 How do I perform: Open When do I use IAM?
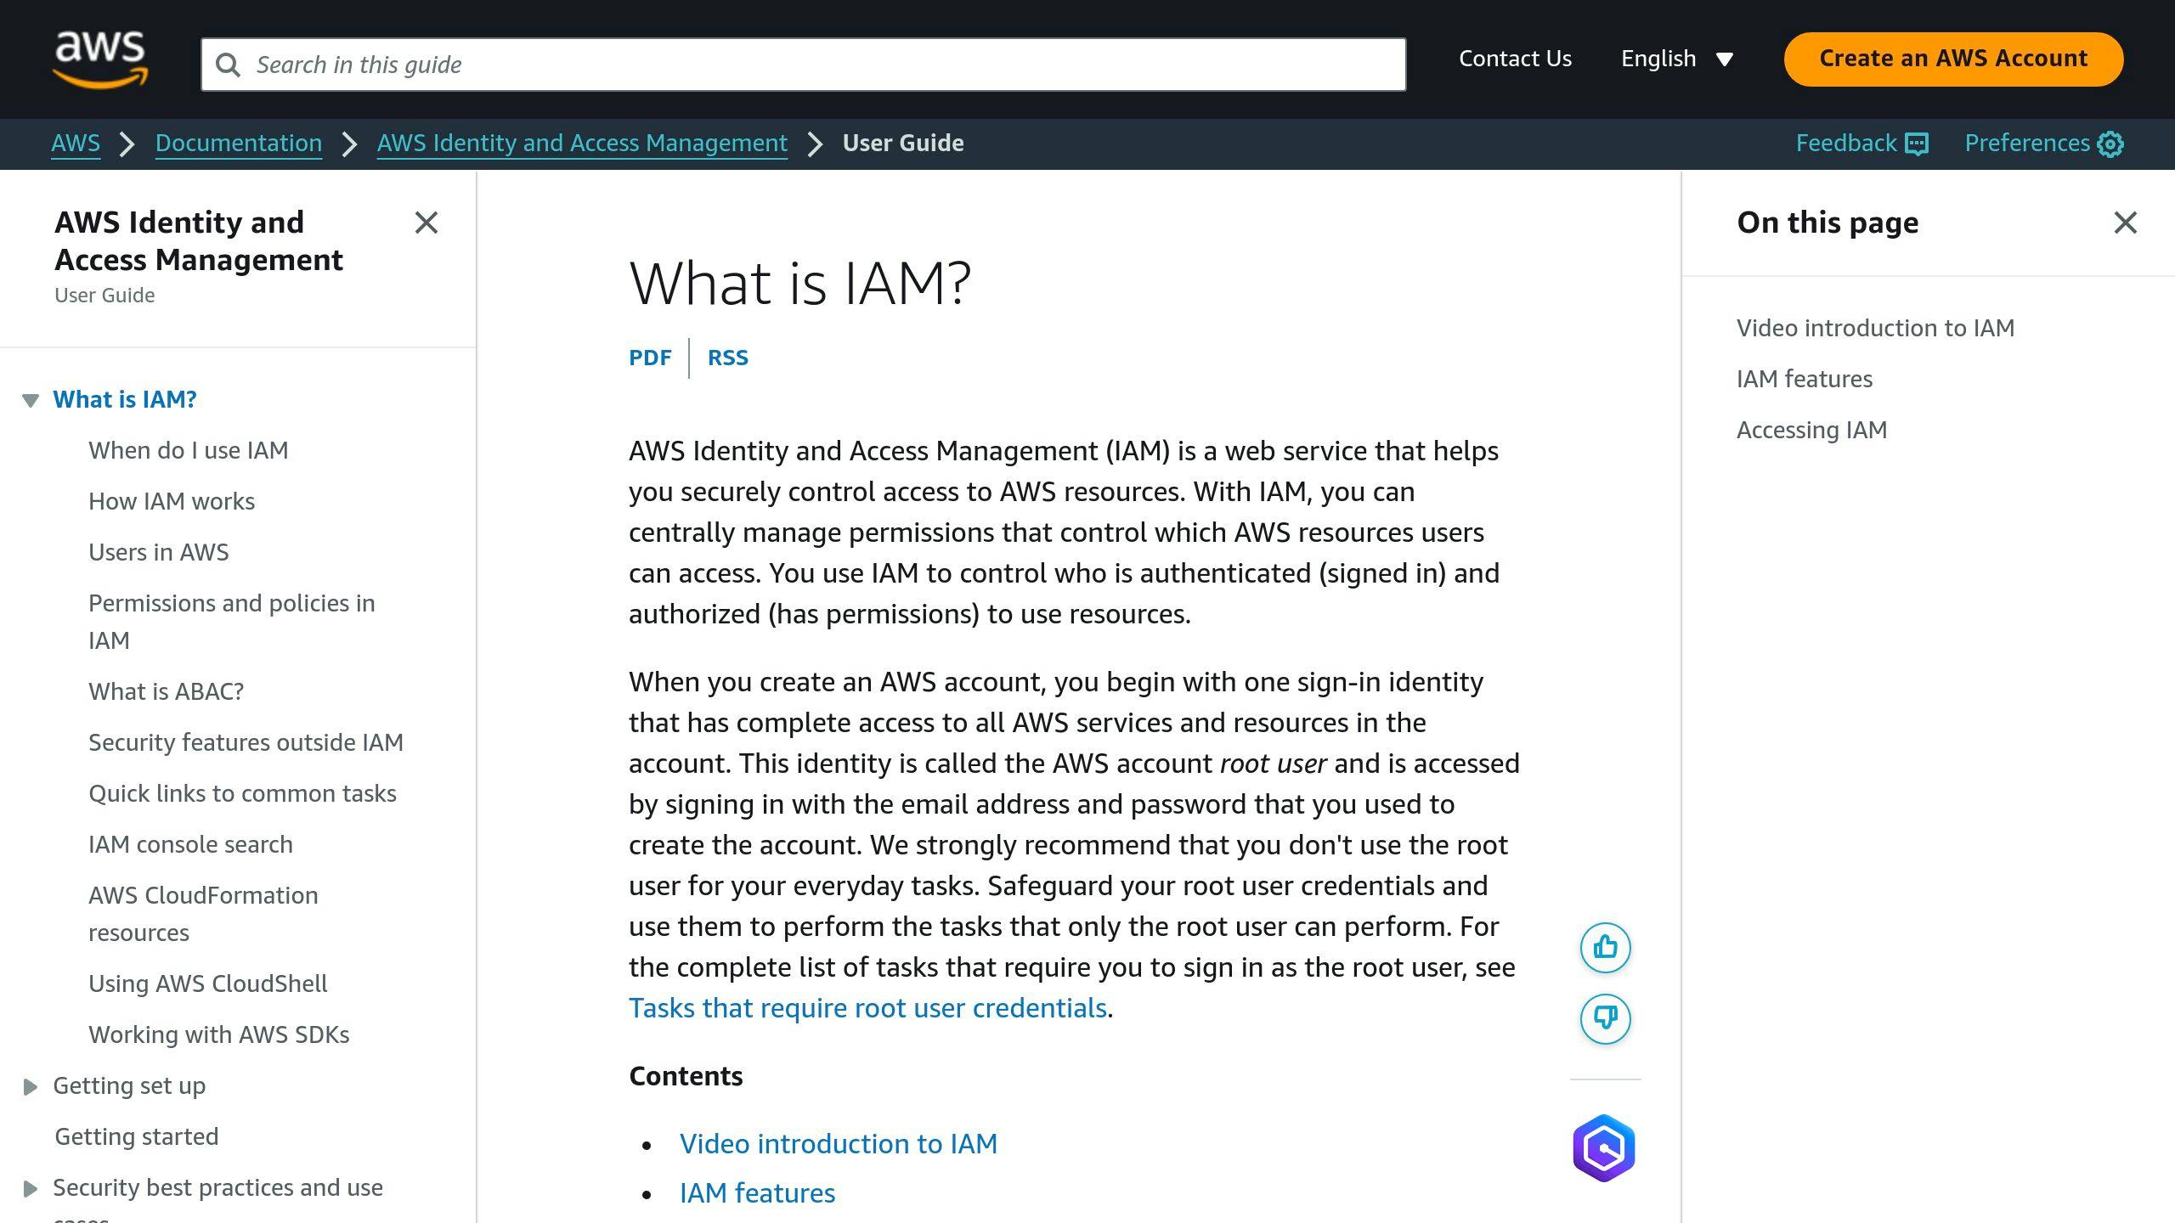point(189,450)
